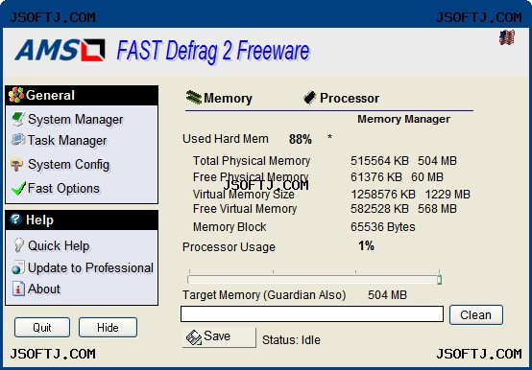Click the Total Physical Memory label

[x=252, y=160]
